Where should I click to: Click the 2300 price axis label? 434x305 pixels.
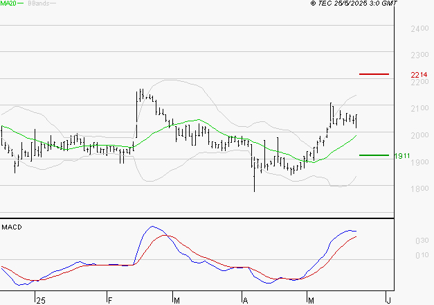pyautogui.click(x=419, y=55)
